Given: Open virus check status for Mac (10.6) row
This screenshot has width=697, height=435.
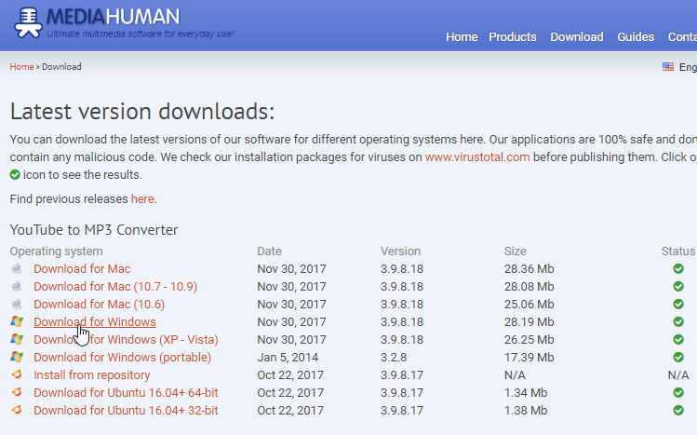Looking at the screenshot, I should click(x=677, y=305).
